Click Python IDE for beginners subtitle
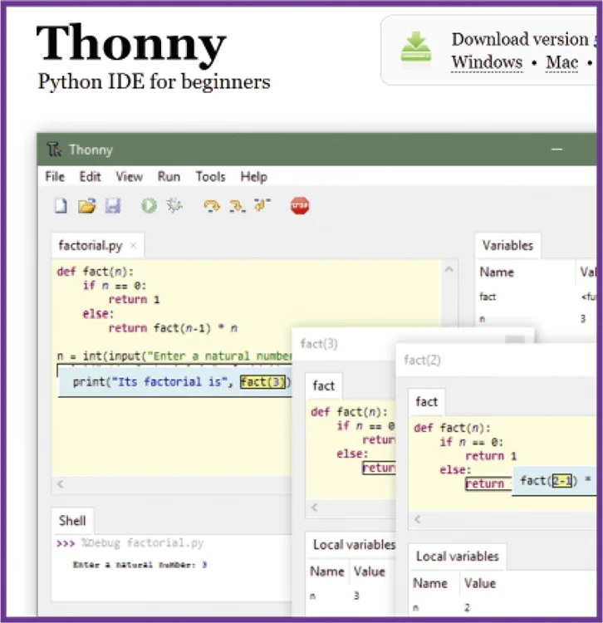The image size is (603, 623). coord(154,82)
